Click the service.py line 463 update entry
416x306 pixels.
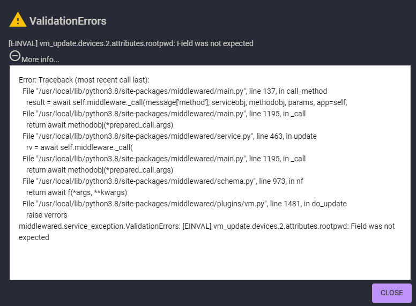[169, 136]
